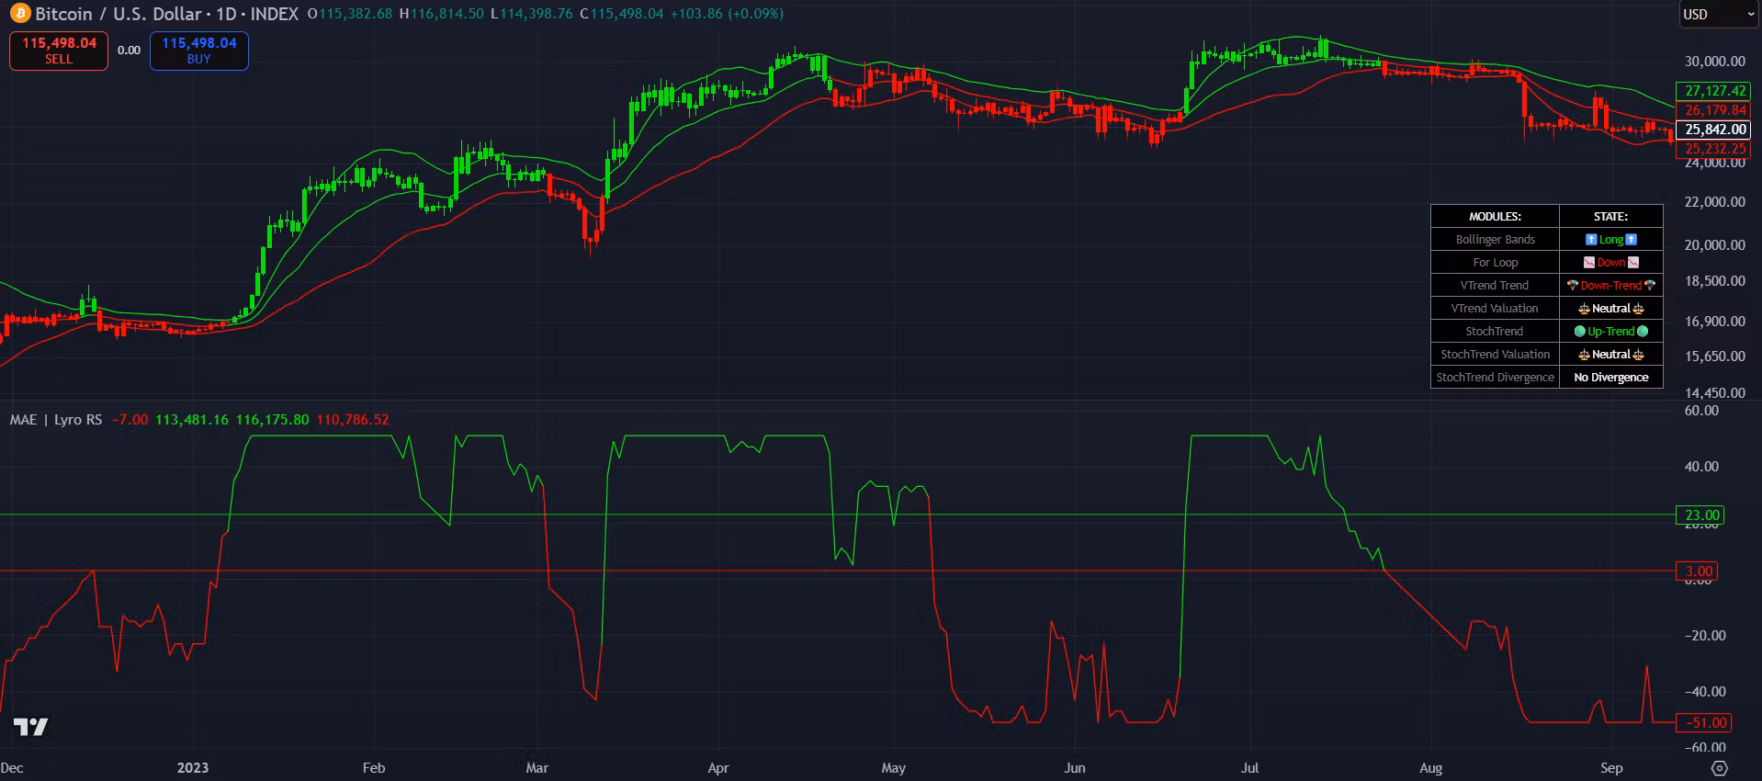
Task: Click the For Loop module row
Action: (1495, 263)
